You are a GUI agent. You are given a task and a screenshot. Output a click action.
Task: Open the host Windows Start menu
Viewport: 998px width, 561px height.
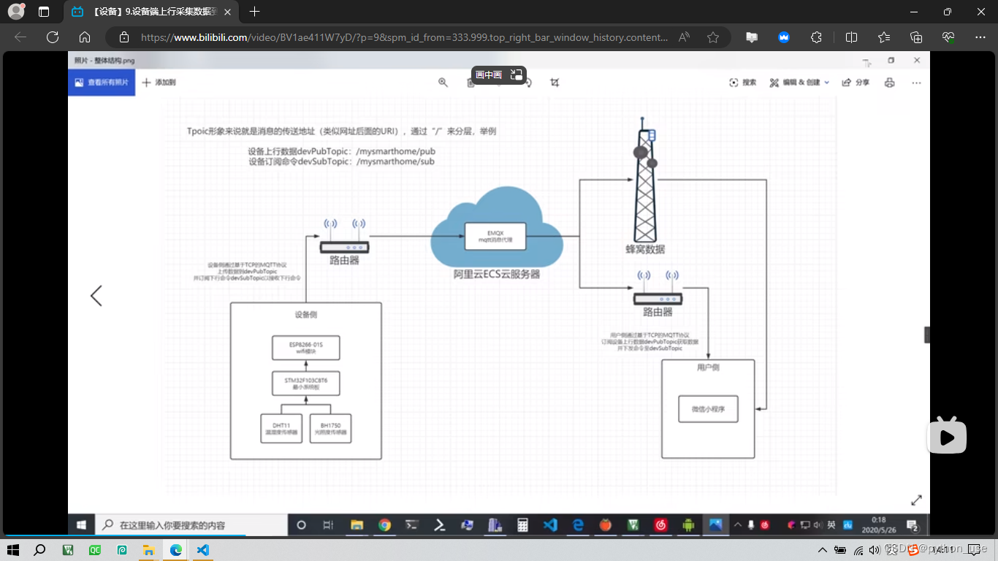[12, 549]
